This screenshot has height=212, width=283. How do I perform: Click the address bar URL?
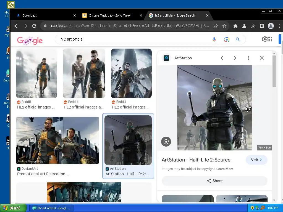pyautogui.click(x=129, y=26)
